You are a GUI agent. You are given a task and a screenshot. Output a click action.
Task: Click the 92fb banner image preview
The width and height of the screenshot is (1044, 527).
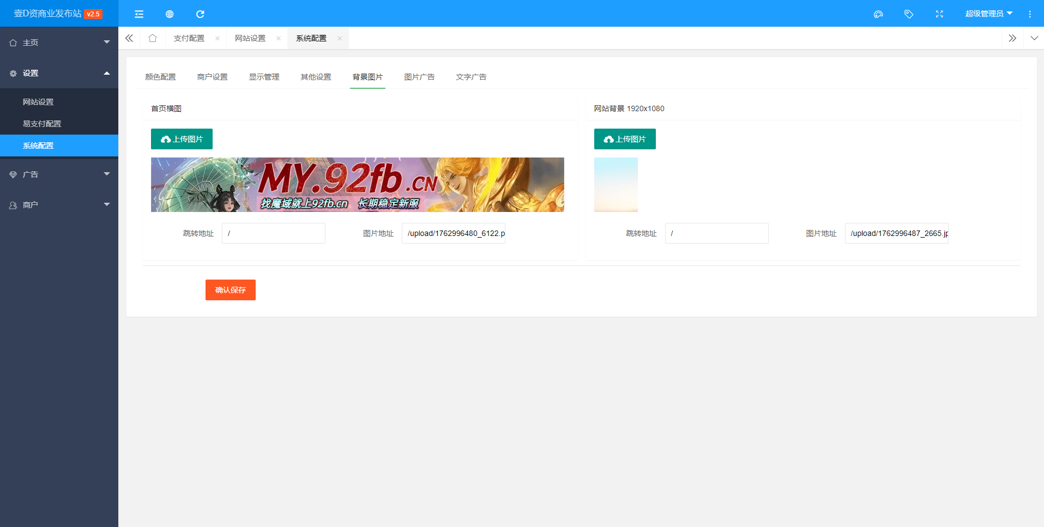[x=358, y=184]
